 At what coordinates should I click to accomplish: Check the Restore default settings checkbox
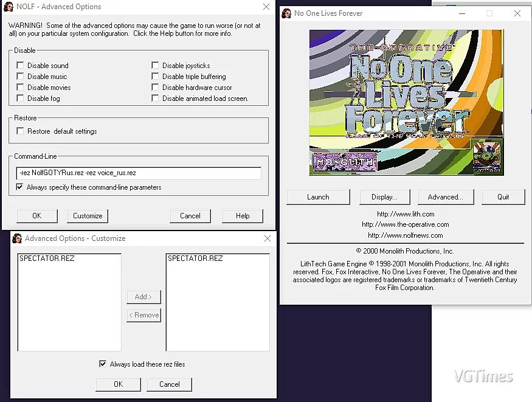pos(20,131)
